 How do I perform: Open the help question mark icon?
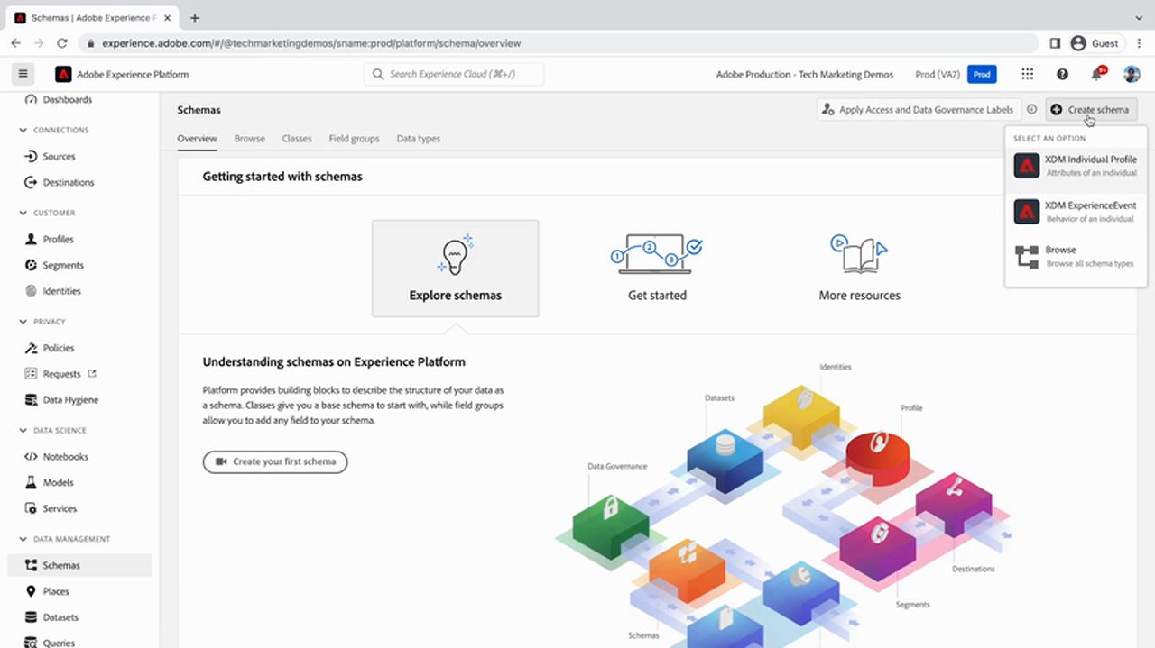click(x=1062, y=74)
